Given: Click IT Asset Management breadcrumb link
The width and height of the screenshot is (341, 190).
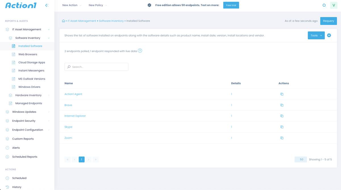Looking at the screenshot, I should 82,21.
